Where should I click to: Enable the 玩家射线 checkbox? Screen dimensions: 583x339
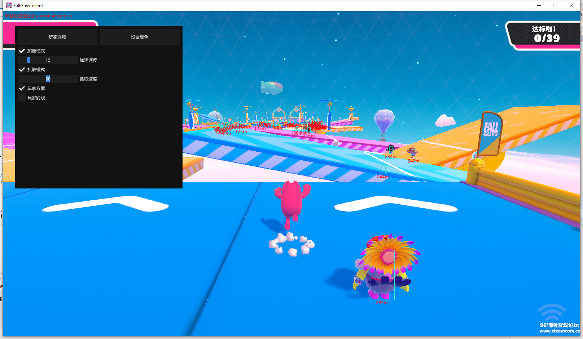click(x=22, y=98)
